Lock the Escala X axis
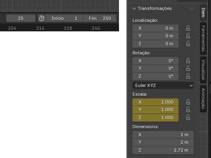This screenshot has height=158, width=211. [x=188, y=102]
